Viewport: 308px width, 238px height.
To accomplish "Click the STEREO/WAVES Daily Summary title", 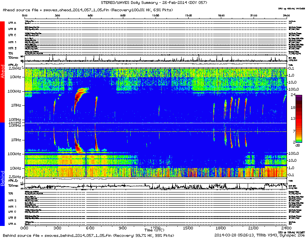I will [x=154, y=3].
